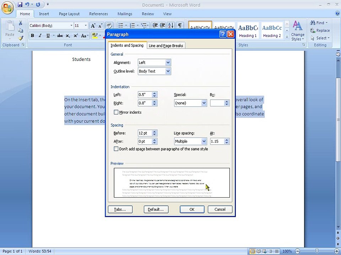Click the Change Case Aa icon

[x=85, y=35]
